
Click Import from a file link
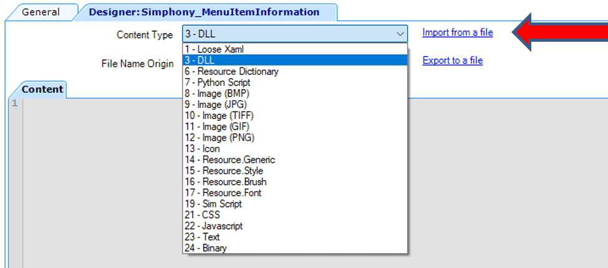[x=457, y=32]
